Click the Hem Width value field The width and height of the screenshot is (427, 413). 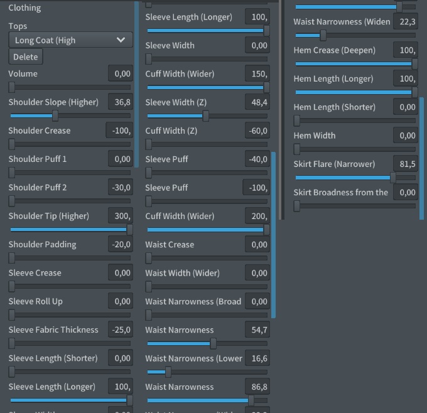[406, 136]
